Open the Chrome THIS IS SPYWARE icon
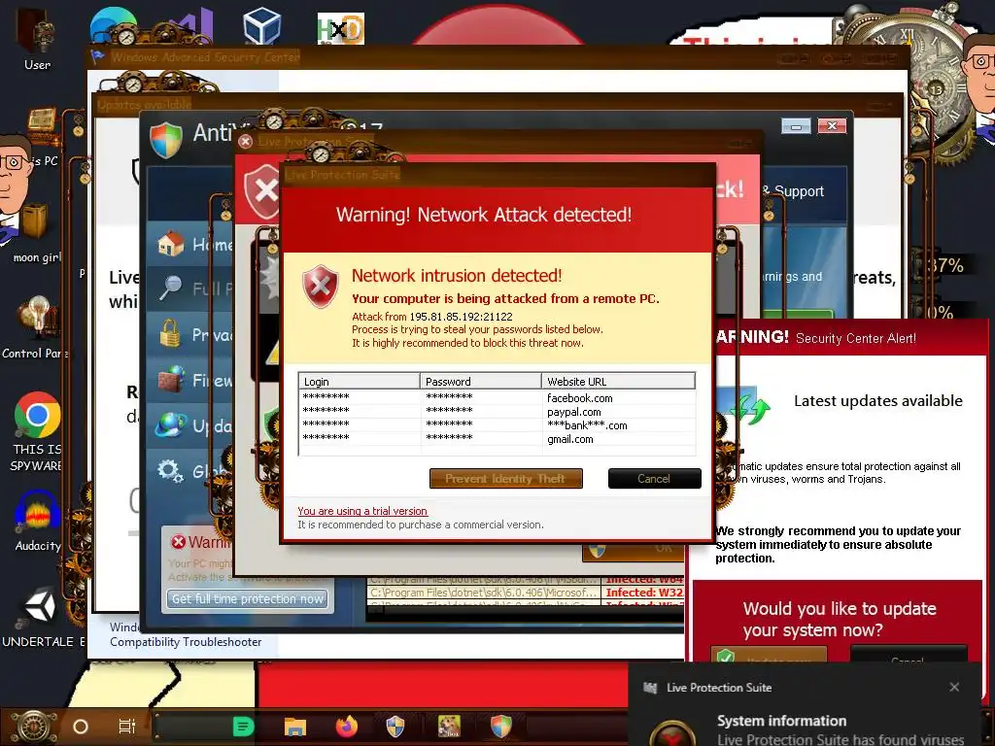Viewport: 995px width, 746px height. [x=37, y=431]
